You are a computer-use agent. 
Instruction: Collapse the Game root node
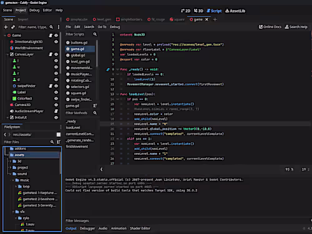(5, 36)
